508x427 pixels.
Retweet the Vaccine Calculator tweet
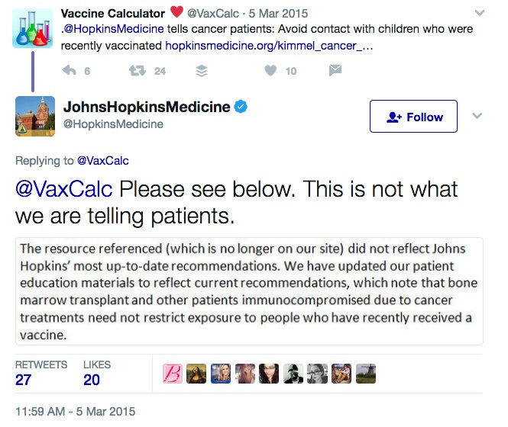(x=138, y=71)
